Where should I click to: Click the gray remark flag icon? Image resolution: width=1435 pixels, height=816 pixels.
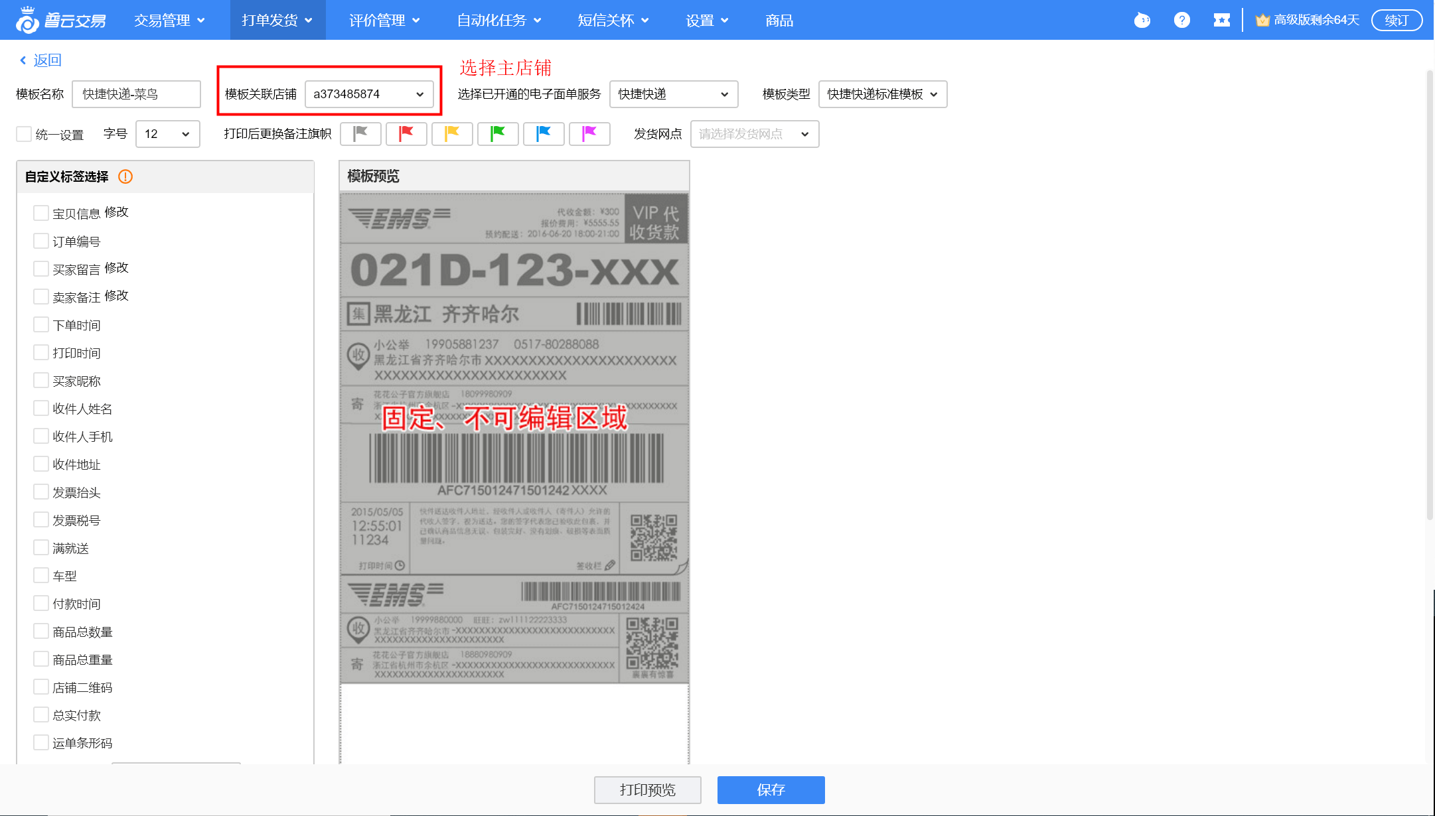click(360, 134)
